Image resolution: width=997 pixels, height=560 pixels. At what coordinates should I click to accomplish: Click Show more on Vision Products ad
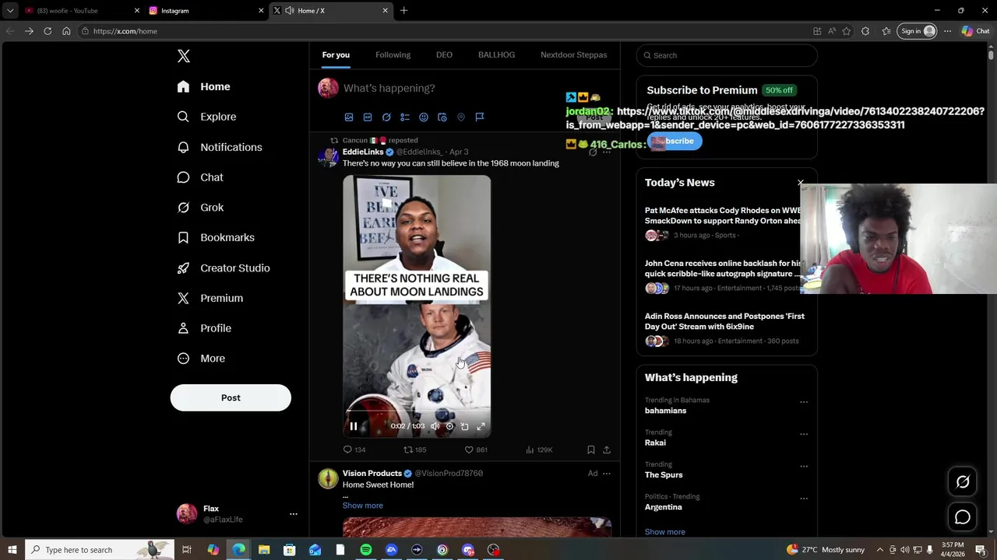click(363, 506)
